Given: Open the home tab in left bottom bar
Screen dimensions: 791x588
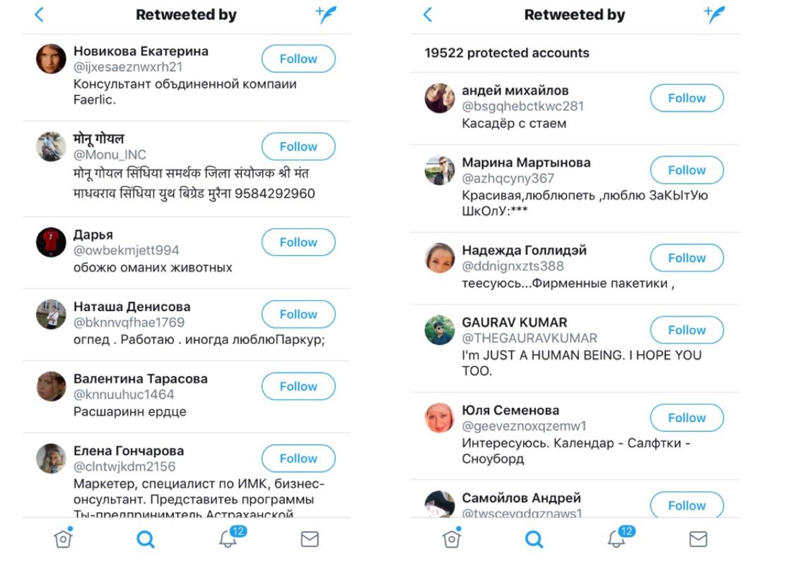Looking at the screenshot, I should pos(64,538).
